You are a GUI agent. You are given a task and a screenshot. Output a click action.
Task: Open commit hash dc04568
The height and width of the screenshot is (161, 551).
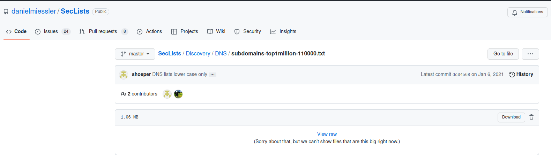click(461, 75)
